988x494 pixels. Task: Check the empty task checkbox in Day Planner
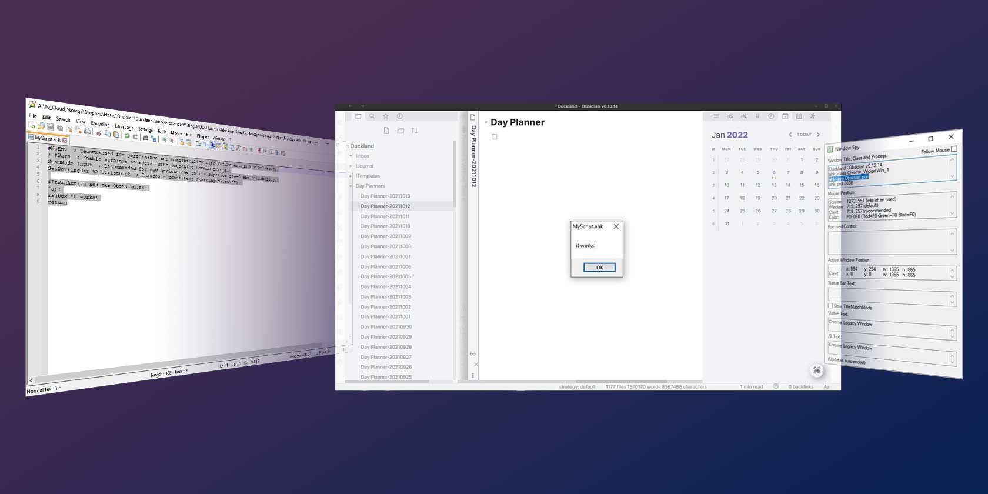[x=494, y=137]
